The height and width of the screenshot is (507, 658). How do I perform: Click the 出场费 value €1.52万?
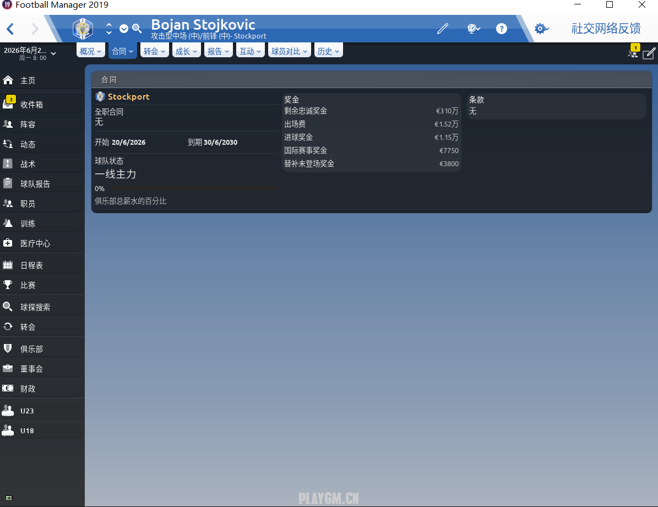(447, 124)
